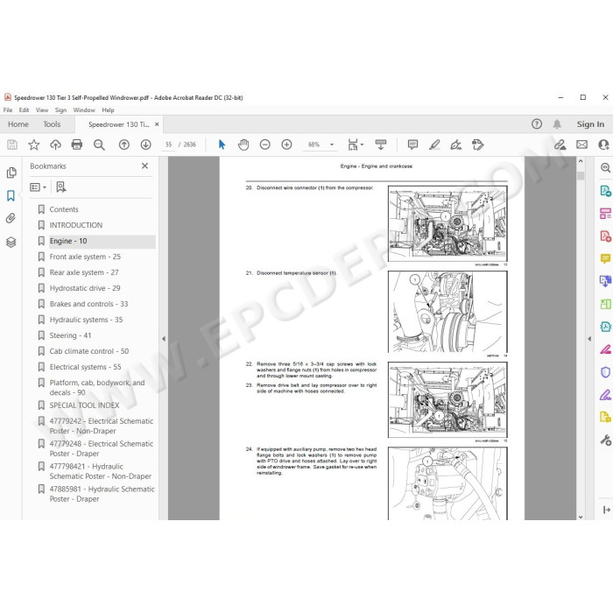The width and height of the screenshot is (613, 613).
Task: Open the fit page options tool
Action: [355, 144]
